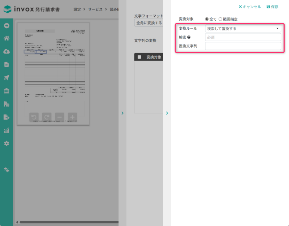289x226 pixels.
Task: Open the cloud upload sidebar icon
Action: coord(7,51)
